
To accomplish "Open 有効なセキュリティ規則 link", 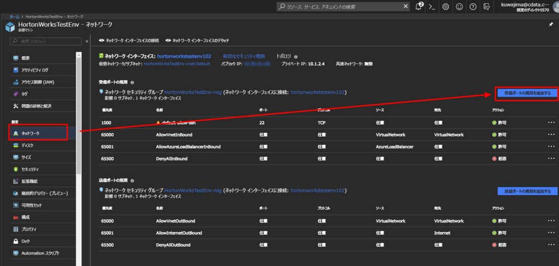I will 244,56.
